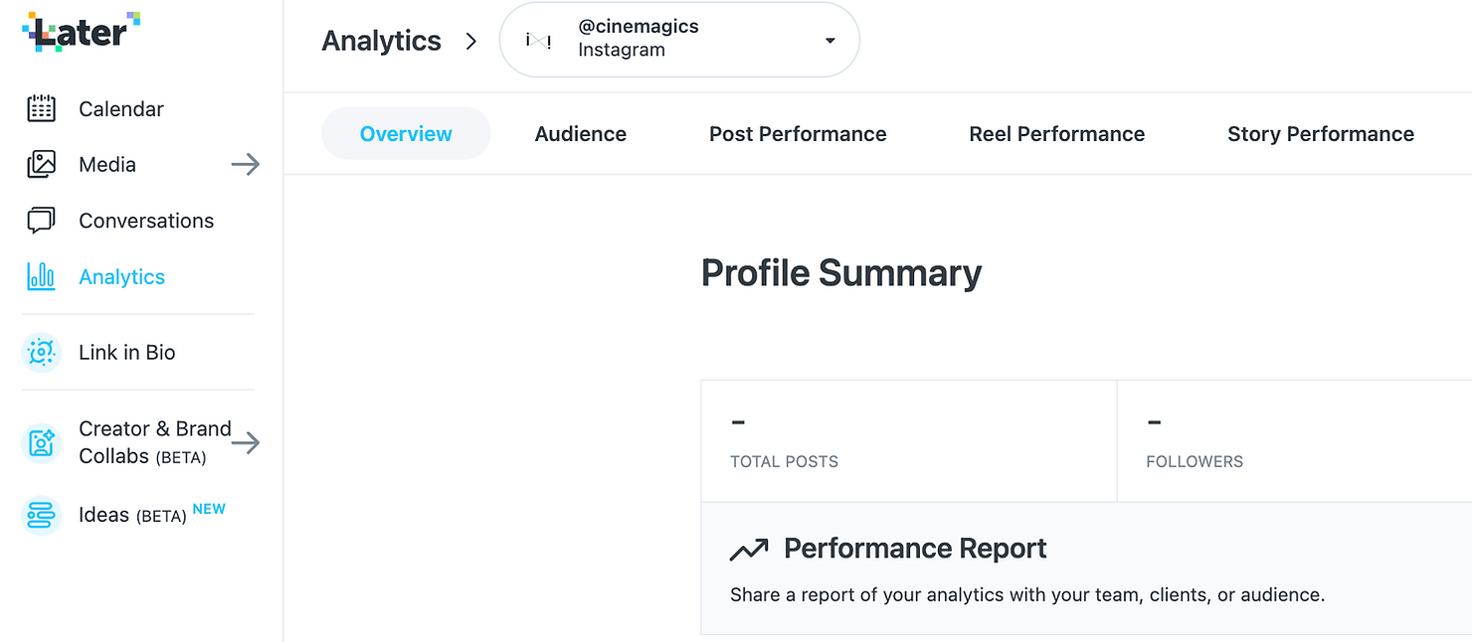
Task: Click the Performance Report trend arrow icon
Action: (x=749, y=549)
